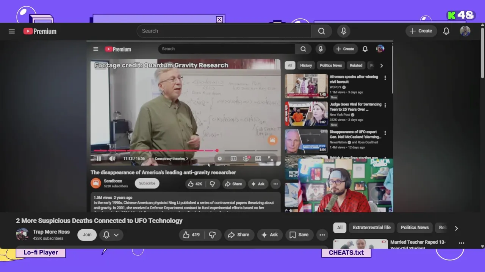Toggle autoplay switch in inner player
485x272 pixels.
(x=220, y=159)
